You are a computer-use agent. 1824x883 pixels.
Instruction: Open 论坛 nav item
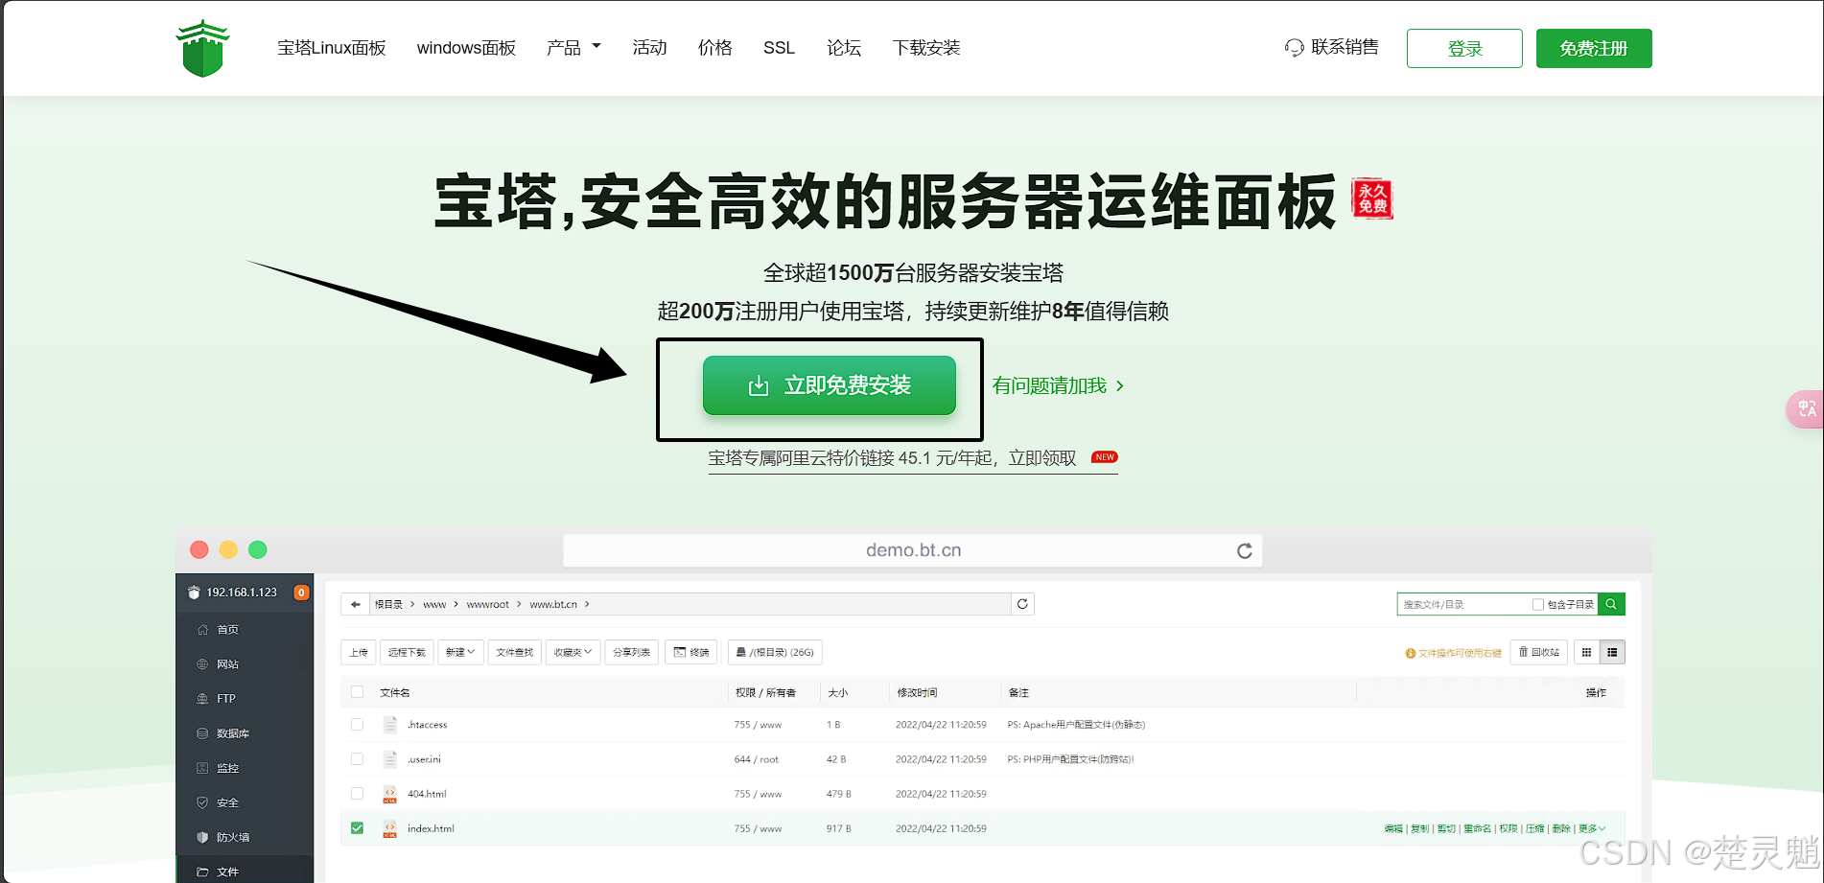[844, 48]
